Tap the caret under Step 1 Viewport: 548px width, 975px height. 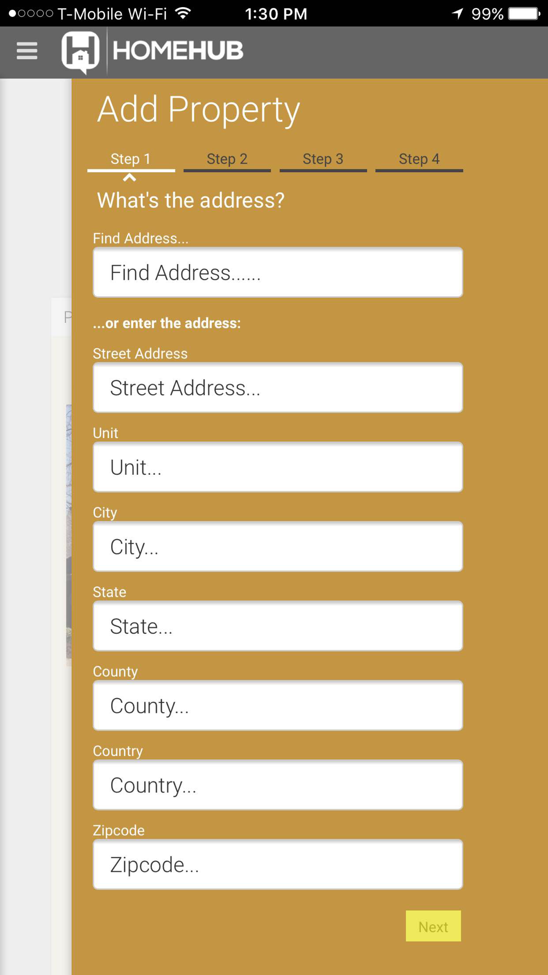129,178
